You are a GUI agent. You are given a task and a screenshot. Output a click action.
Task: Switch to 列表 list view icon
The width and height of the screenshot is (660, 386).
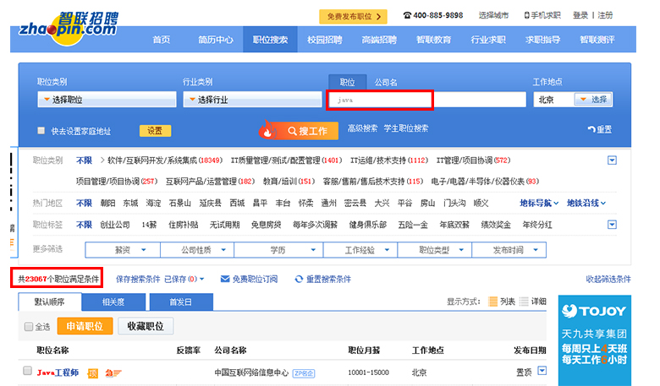[493, 302]
